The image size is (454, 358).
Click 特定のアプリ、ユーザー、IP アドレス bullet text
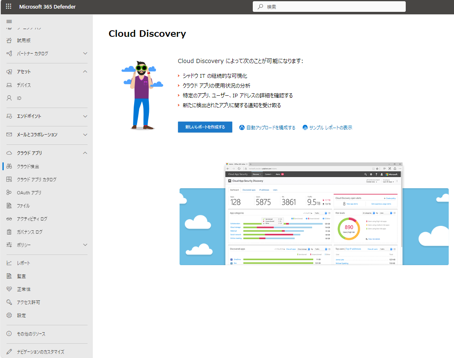pos(237,96)
